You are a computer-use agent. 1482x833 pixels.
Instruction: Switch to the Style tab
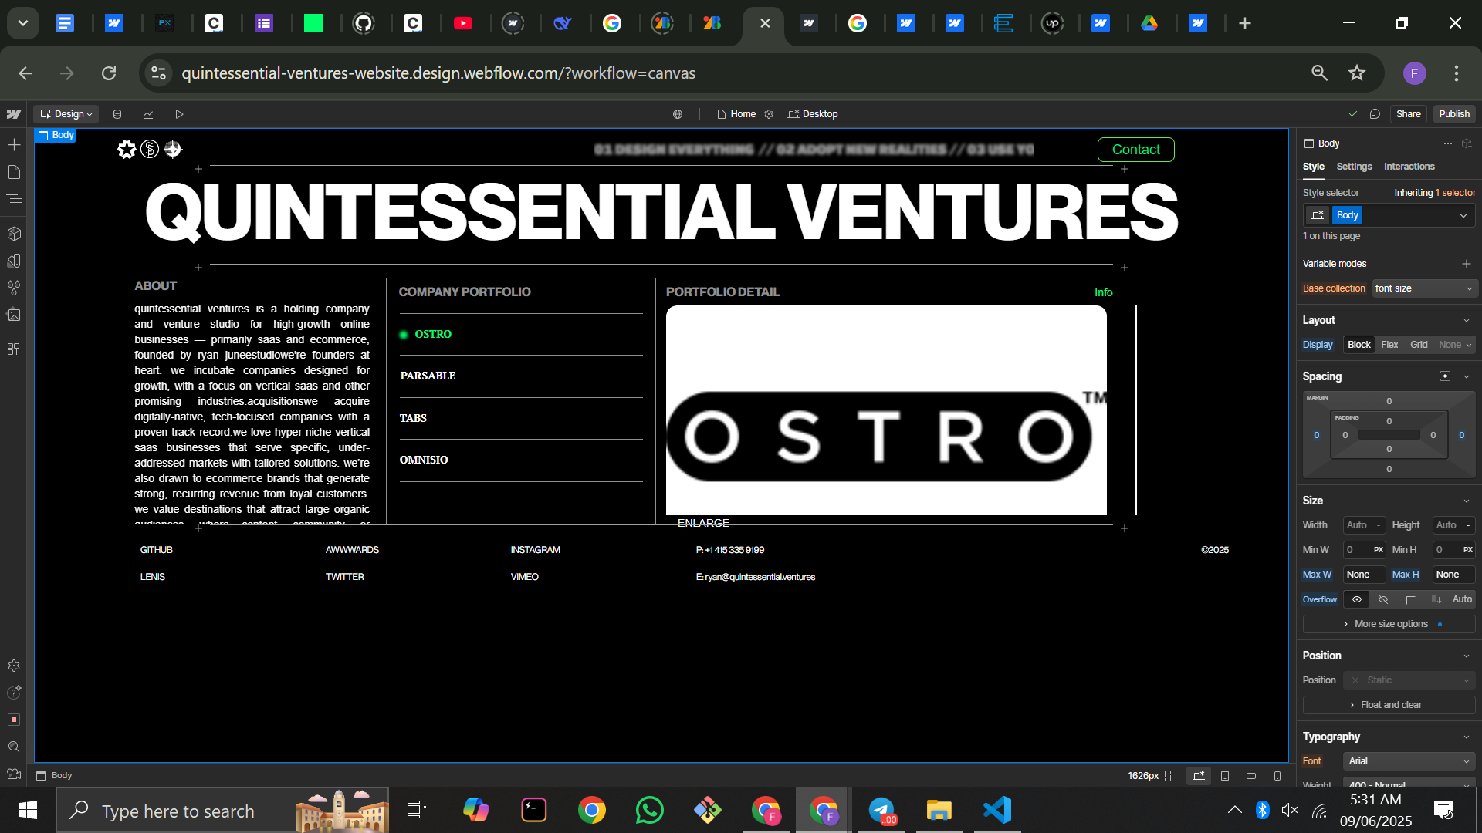coord(1314,167)
